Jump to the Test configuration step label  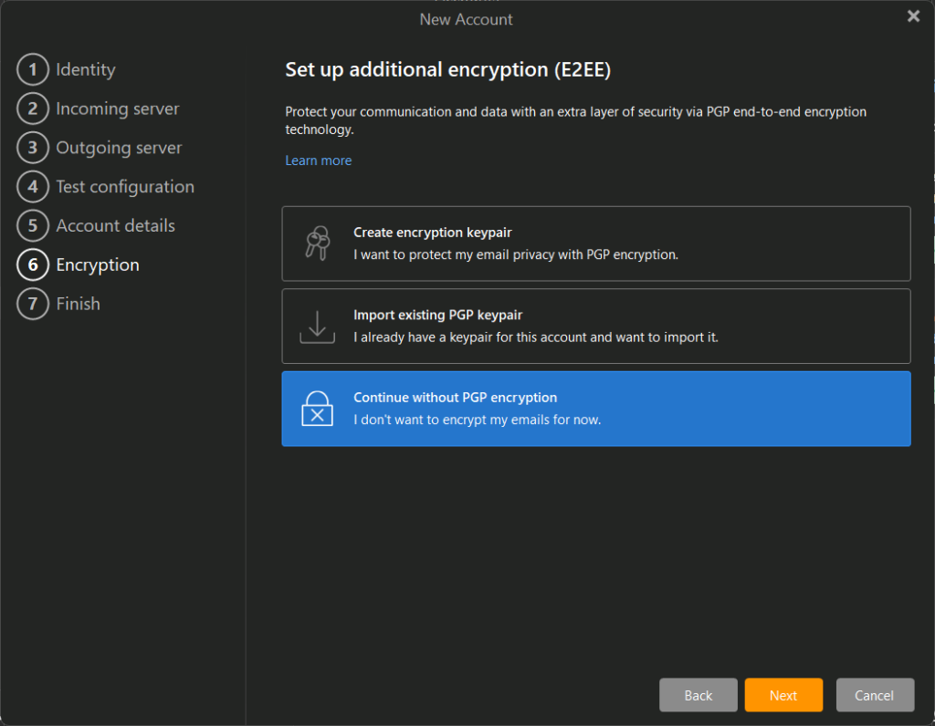(x=124, y=187)
